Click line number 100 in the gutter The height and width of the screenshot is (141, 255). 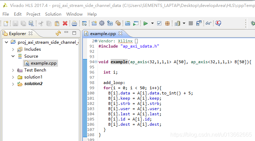point(91,93)
